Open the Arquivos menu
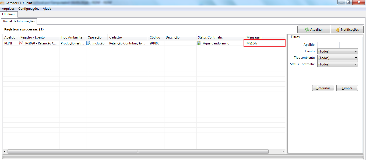This screenshot has height=160, width=366. coord(8,9)
